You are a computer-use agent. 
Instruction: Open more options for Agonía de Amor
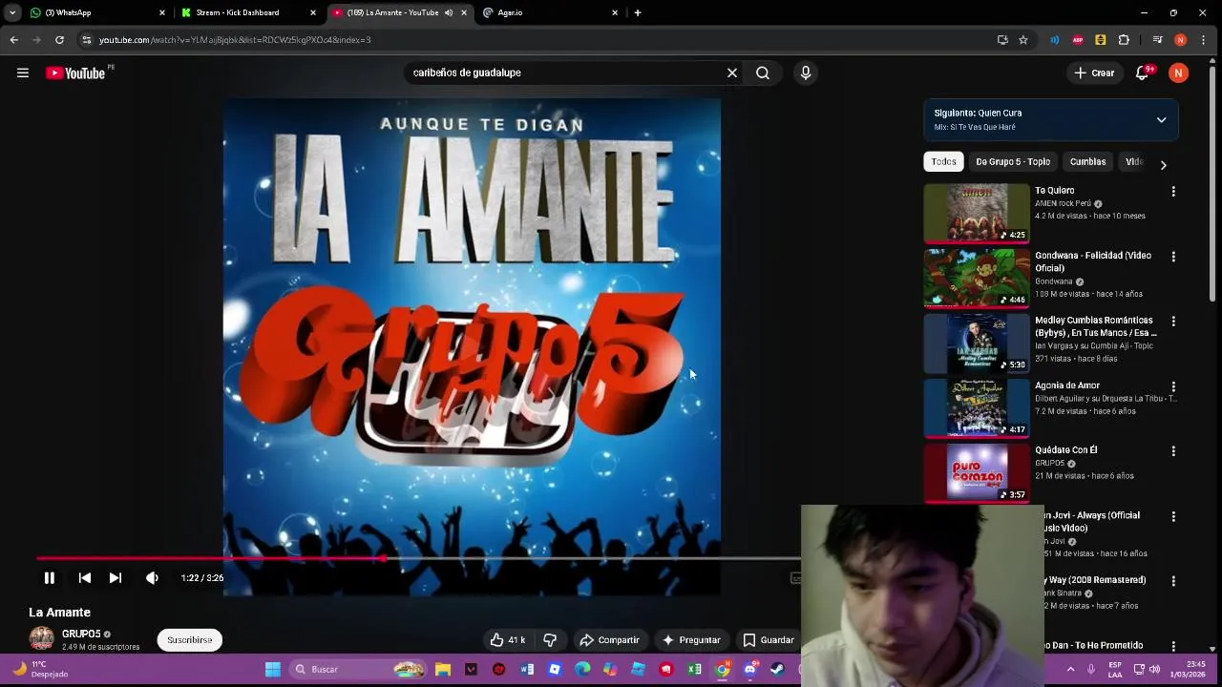point(1173,386)
